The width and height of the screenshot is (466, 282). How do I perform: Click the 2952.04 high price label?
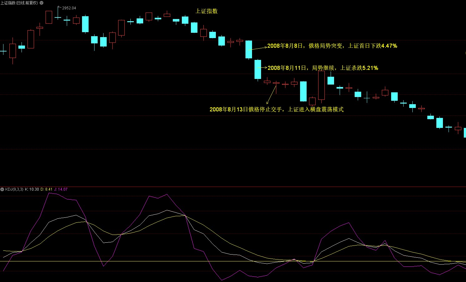69,8
